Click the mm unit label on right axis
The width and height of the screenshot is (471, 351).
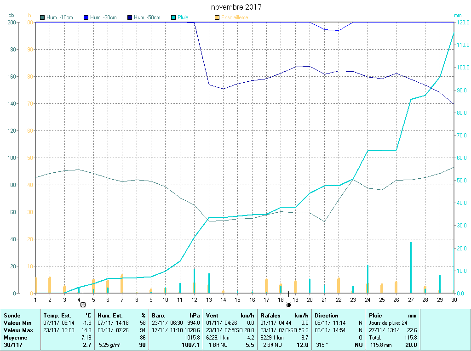(457, 16)
